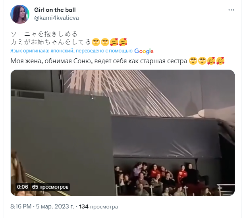This screenshot has width=247, height=218.
Task: Click the 65 просмотров video view count
Action: click(x=50, y=187)
